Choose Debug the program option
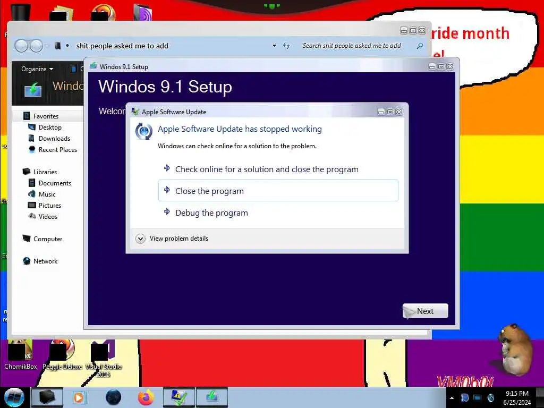Image resolution: width=544 pixels, height=408 pixels. coord(278,212)
